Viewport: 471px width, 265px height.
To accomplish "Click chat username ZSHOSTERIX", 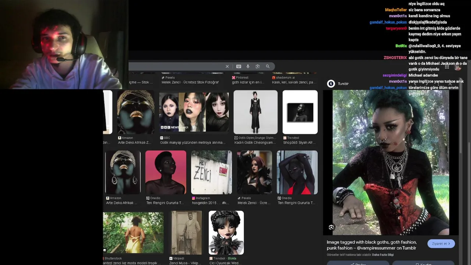I will pyautogui.click(x=395, y=58).
